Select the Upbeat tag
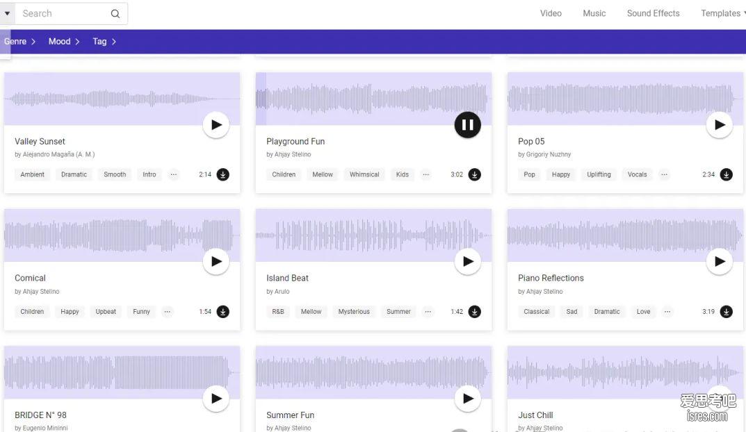 (x=106, y=312)
